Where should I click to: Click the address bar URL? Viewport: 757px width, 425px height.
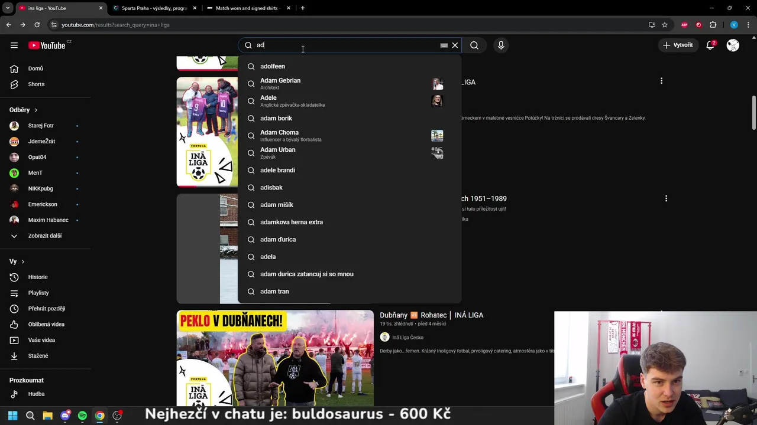(x=115, y=25)
